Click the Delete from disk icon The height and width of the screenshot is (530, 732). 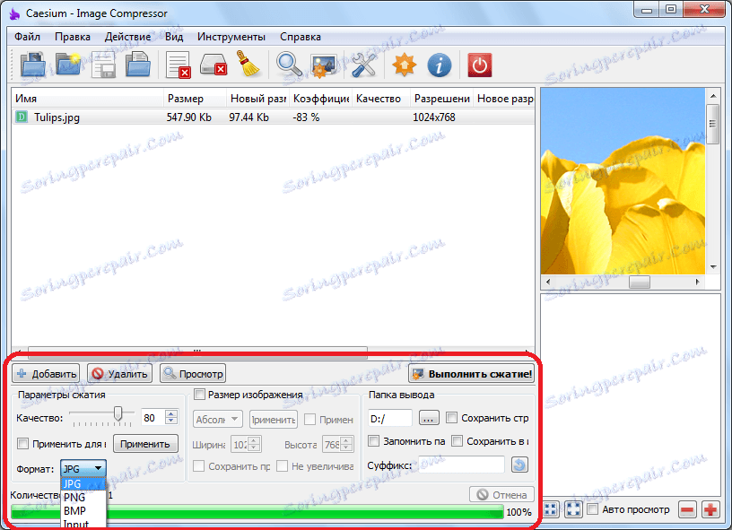click(x=213, y=65)
